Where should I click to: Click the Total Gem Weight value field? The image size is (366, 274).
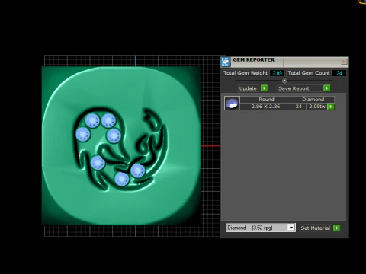(x=277, y=73)
